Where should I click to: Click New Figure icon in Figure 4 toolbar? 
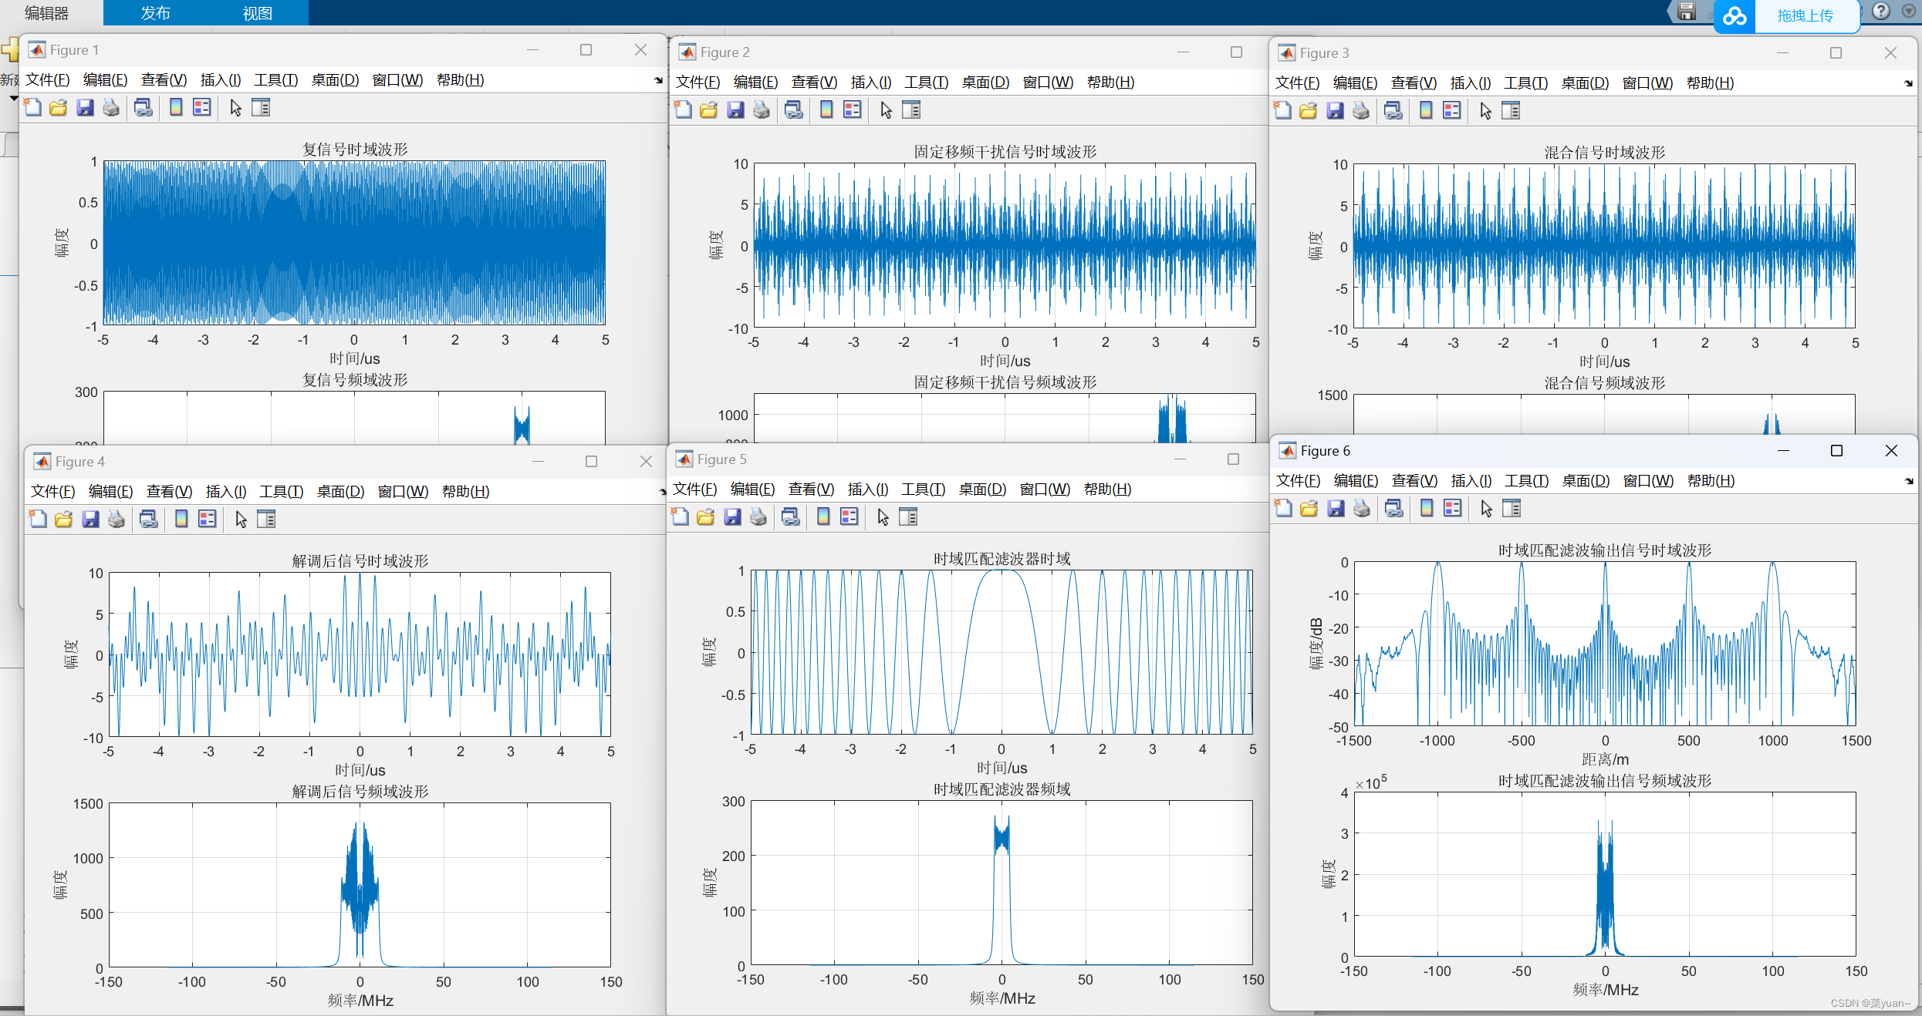(38, 520)
